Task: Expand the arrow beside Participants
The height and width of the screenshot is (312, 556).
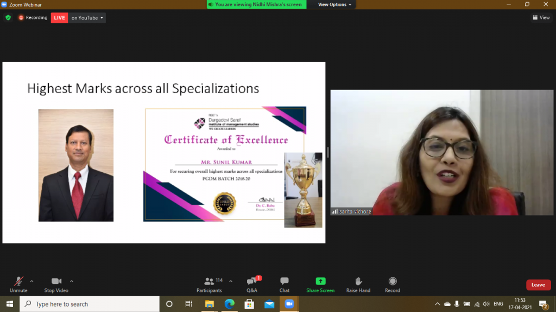Action: point(231,281)
